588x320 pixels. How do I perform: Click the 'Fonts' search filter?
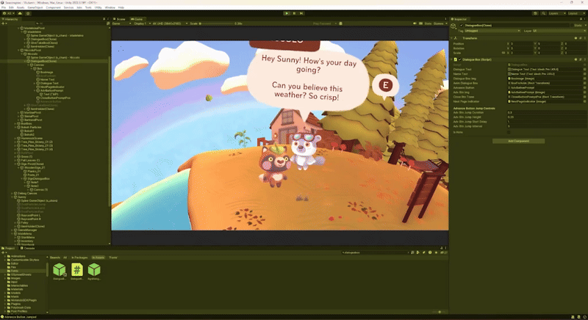113,258
